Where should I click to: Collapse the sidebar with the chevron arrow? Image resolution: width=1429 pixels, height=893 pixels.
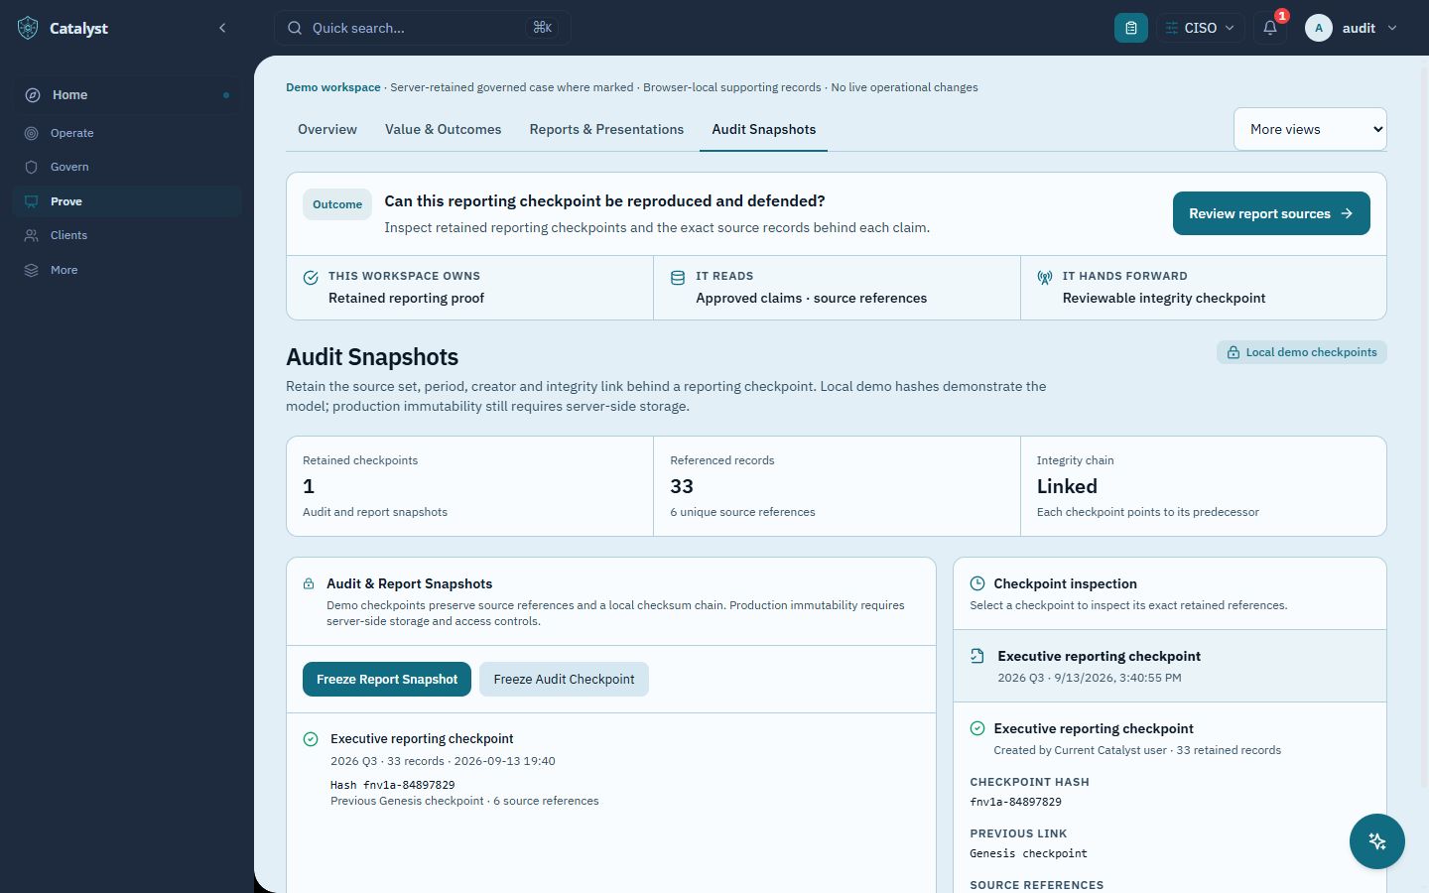[222, 28]
